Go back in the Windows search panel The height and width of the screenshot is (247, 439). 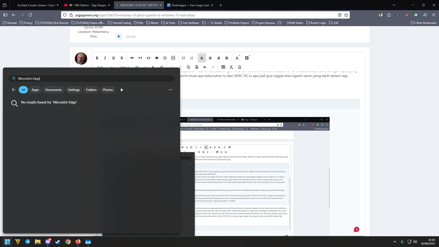coord(14,90)
